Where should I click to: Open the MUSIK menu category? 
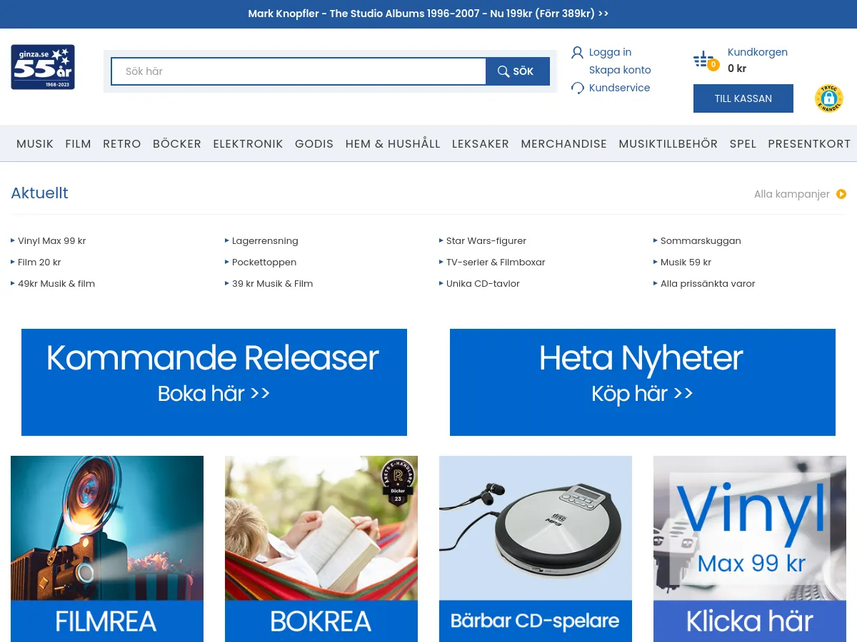35,143
